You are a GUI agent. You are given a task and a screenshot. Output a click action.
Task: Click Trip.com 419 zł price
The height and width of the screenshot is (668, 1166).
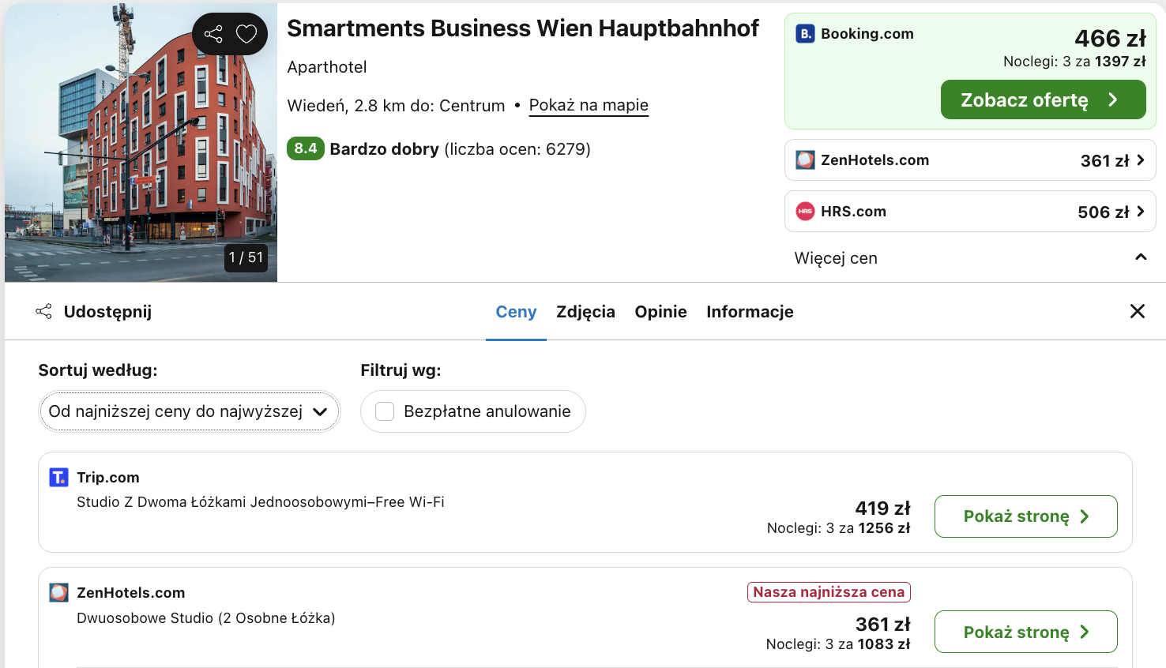(x=882, y=509)
